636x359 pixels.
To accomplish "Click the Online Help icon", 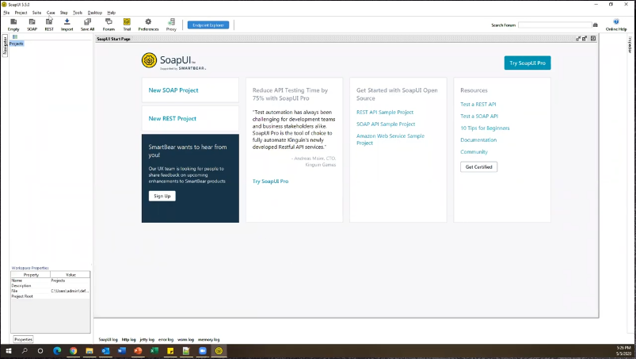I will click(616, 25).
